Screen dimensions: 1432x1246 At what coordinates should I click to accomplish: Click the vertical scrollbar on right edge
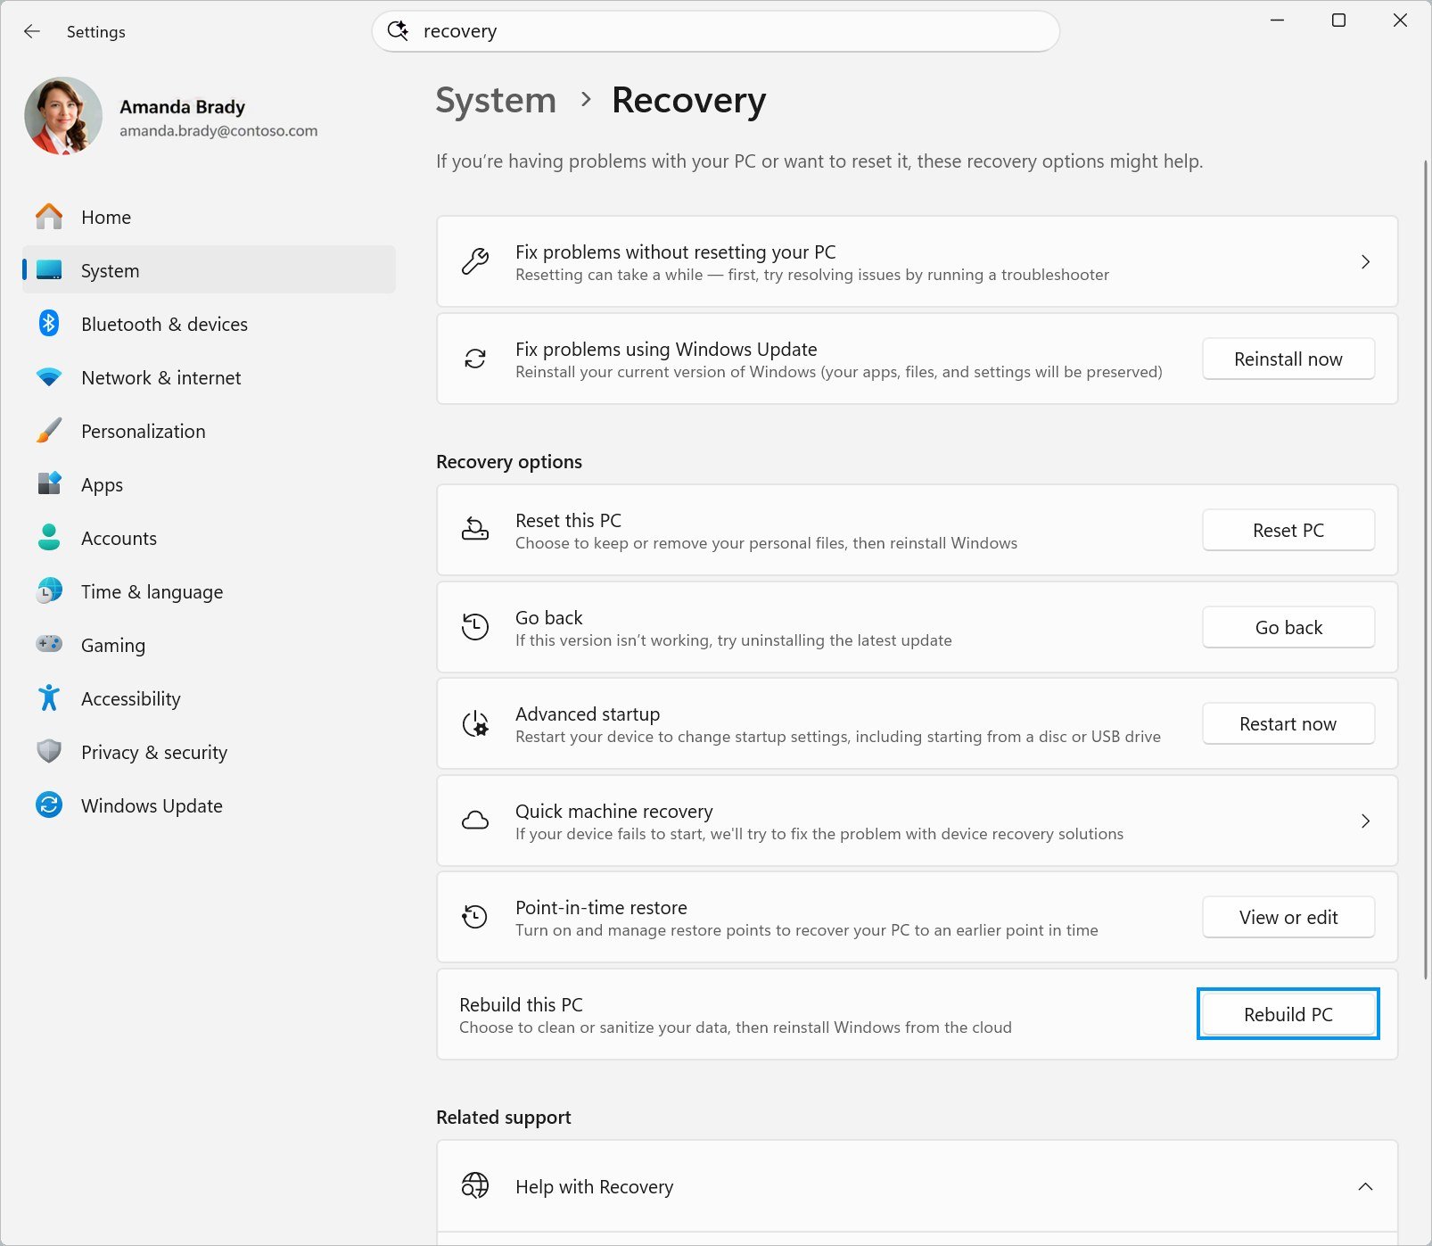[x=1424, y=571]
